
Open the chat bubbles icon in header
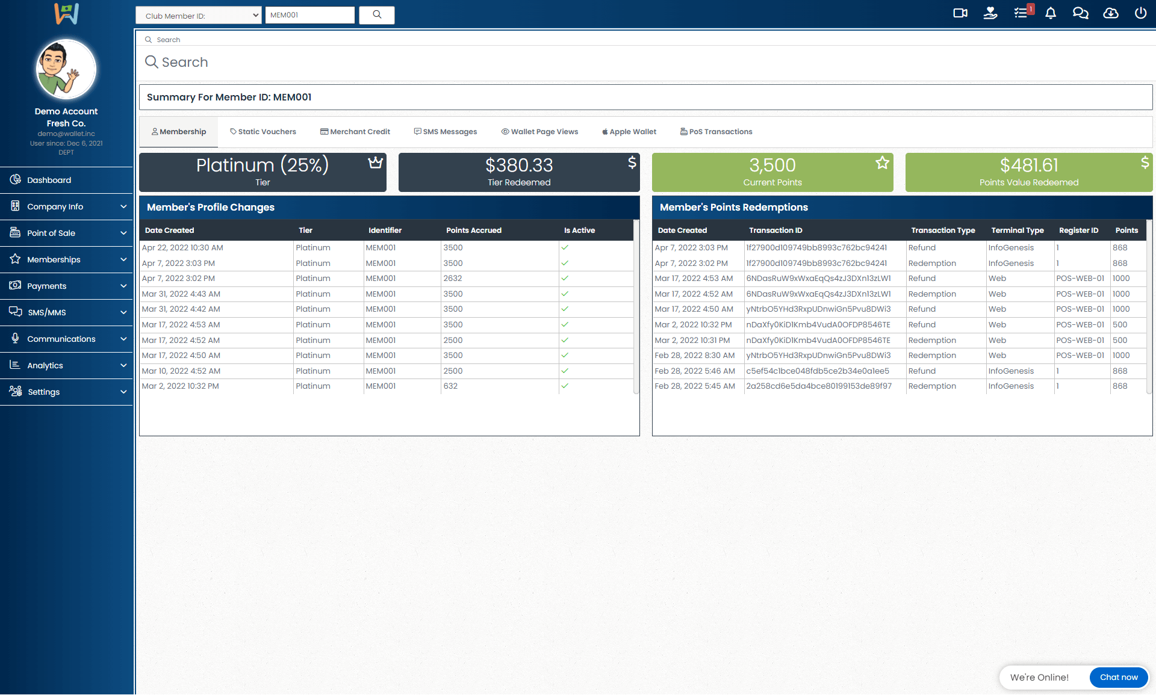(x=1081, y=13)
